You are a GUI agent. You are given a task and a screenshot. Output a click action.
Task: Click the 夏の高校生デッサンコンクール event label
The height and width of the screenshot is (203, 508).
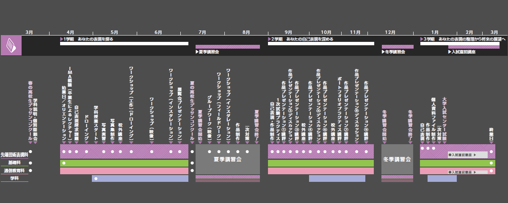[x=192, y=111]
